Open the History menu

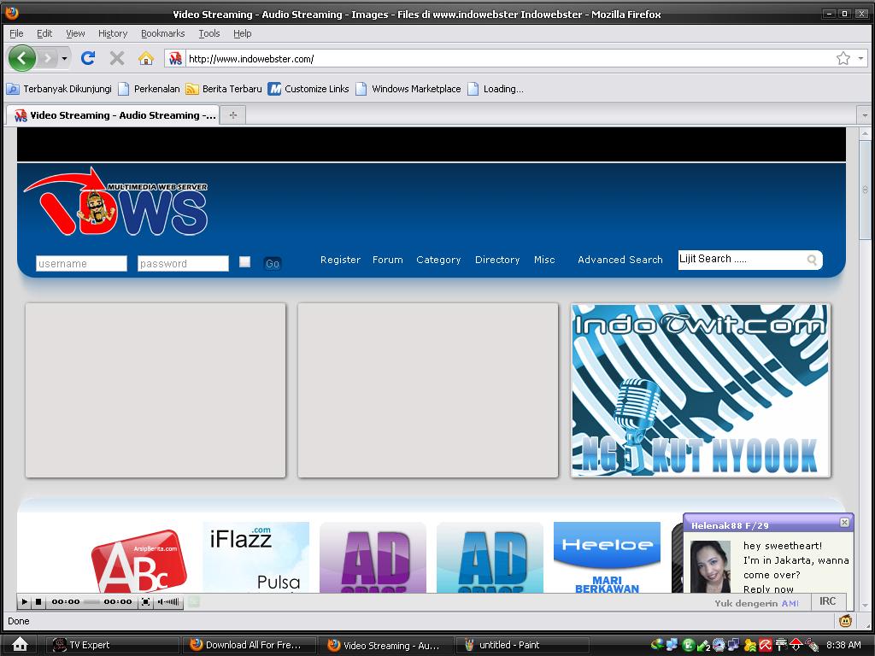(113, 33)
